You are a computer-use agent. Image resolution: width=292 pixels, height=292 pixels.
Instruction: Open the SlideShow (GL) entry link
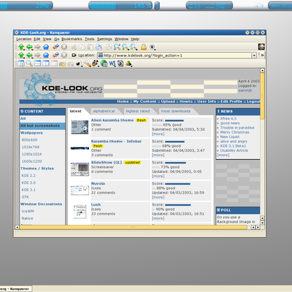(107, 162)
